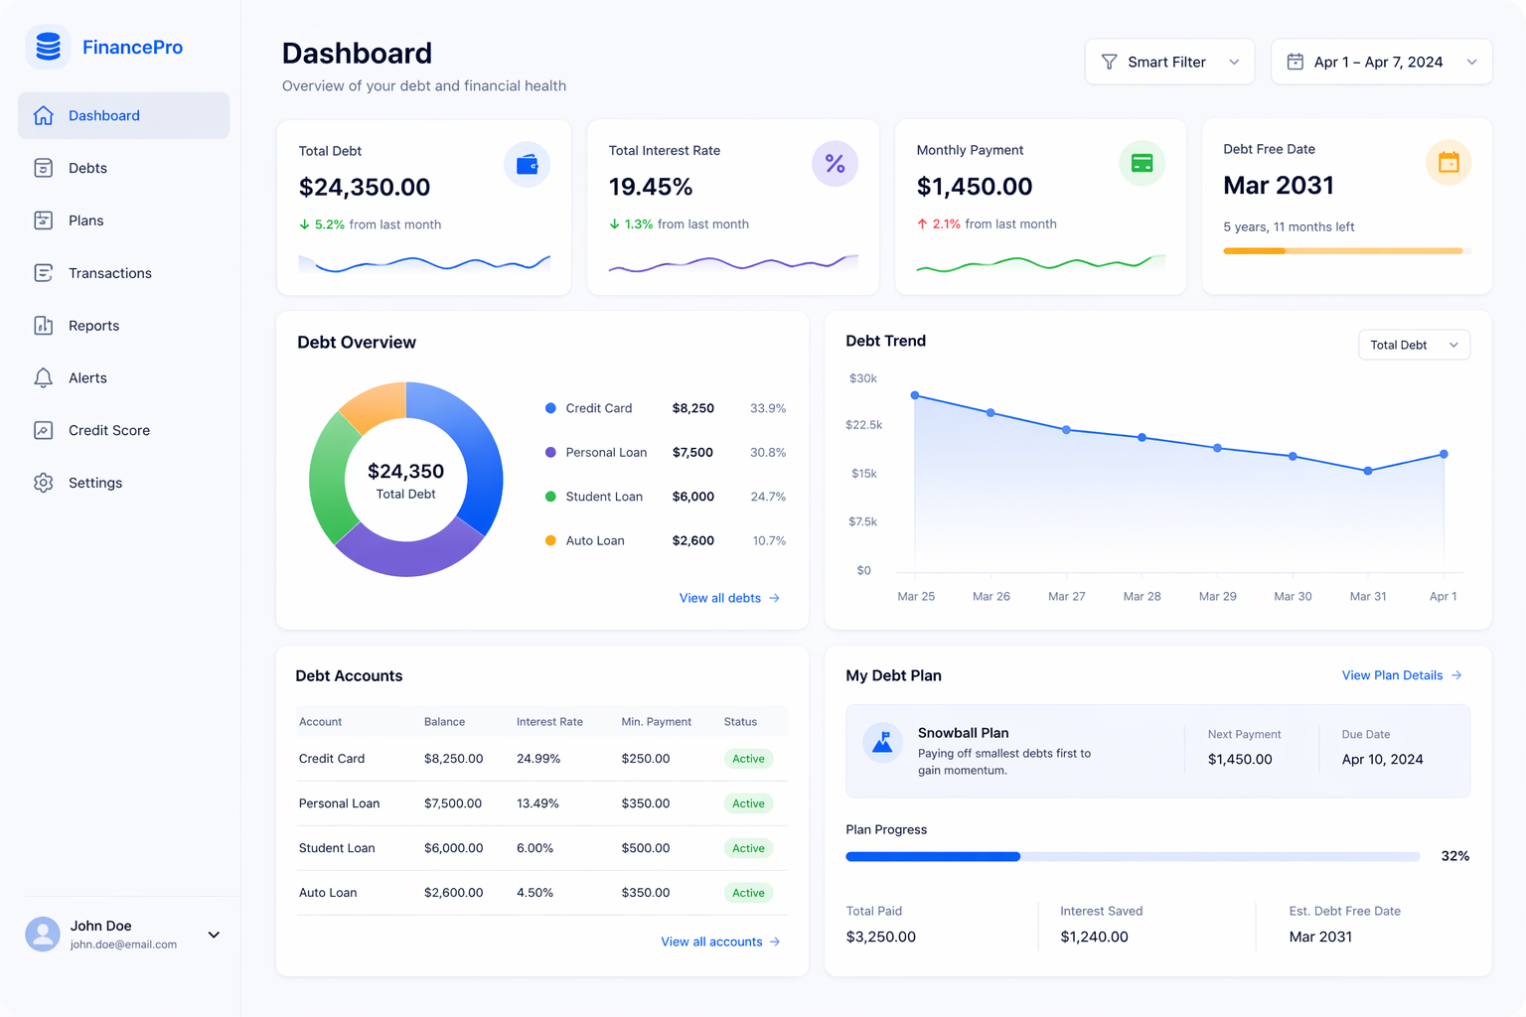Go to Dashboard in the sidebar

(124, 115)
